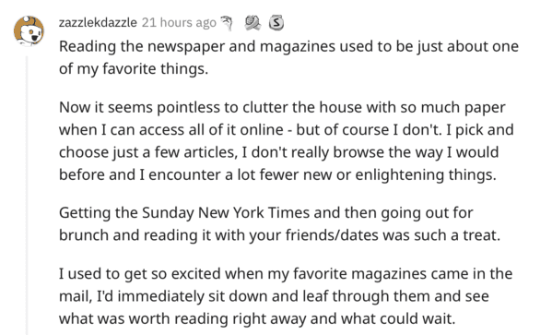
Task: Click the line 'Now it seems pointless to clutter'
Action: coord(282,107)
